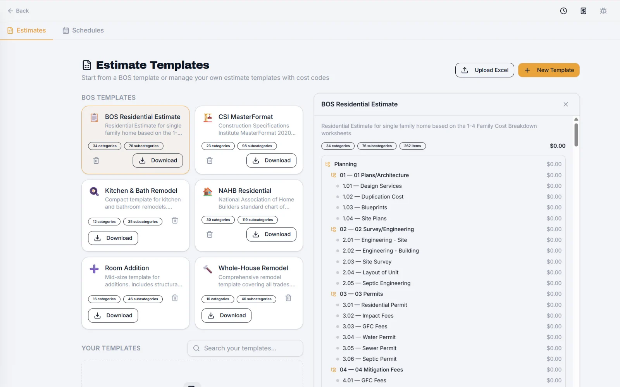Download the Whole-House Remodel template

pos(226,315)
